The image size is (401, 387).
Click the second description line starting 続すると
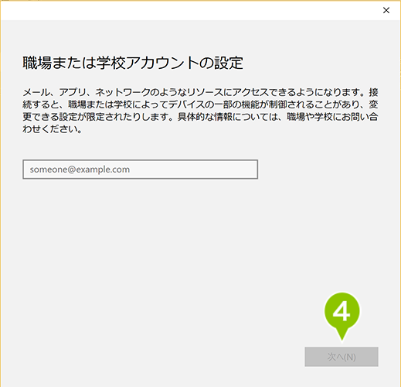tap(200, 104)
